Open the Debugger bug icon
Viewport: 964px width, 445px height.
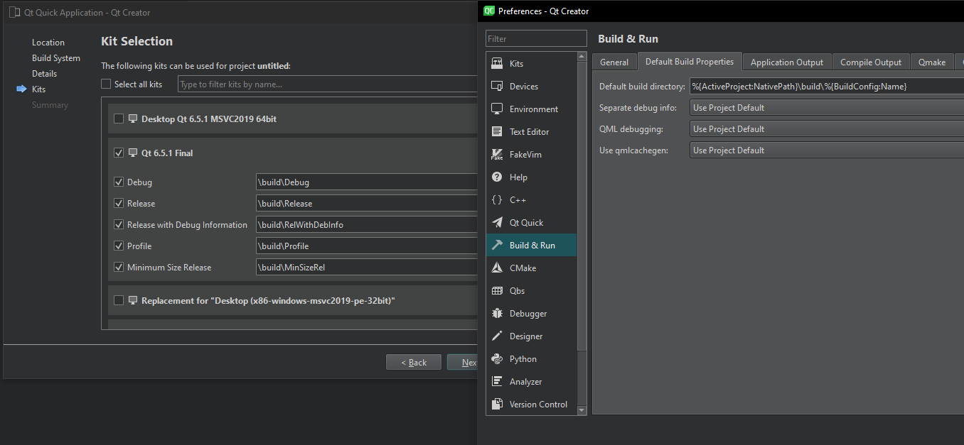[x=497, y=313]
